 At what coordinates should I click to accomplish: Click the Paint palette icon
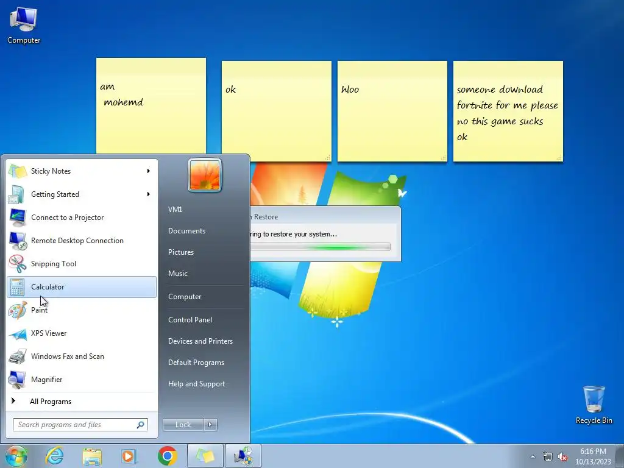click(x=17, y=310)
